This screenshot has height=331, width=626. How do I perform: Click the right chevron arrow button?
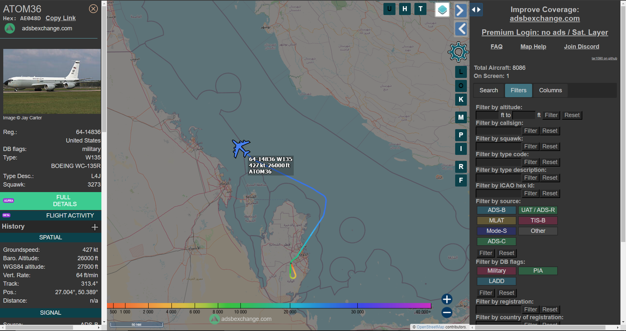(460, 10)
